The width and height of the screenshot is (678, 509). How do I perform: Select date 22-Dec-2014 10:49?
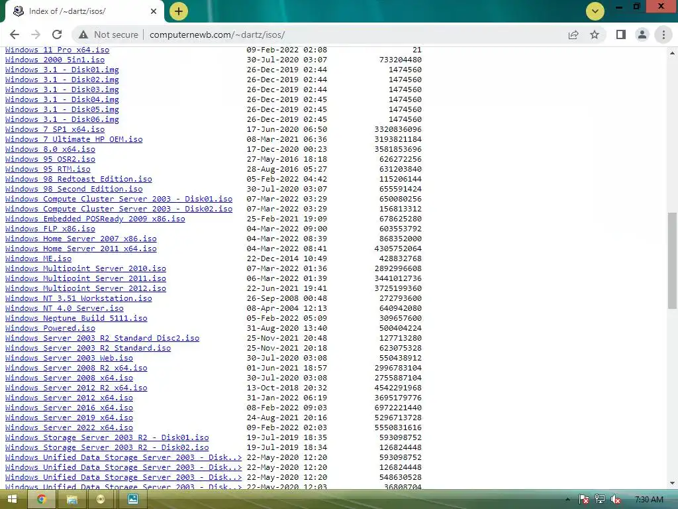pos(287,259)
